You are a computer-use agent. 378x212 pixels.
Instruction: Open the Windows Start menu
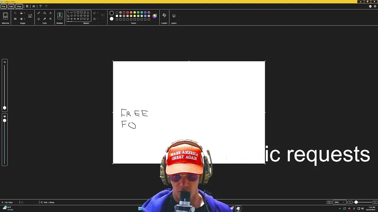[x=140, y=208]
